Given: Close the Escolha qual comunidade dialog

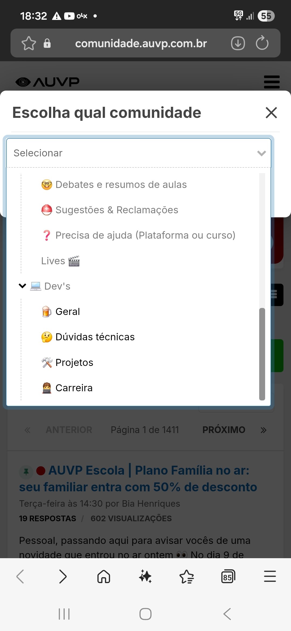Looking at the screenshot, I should click(271, 113).
